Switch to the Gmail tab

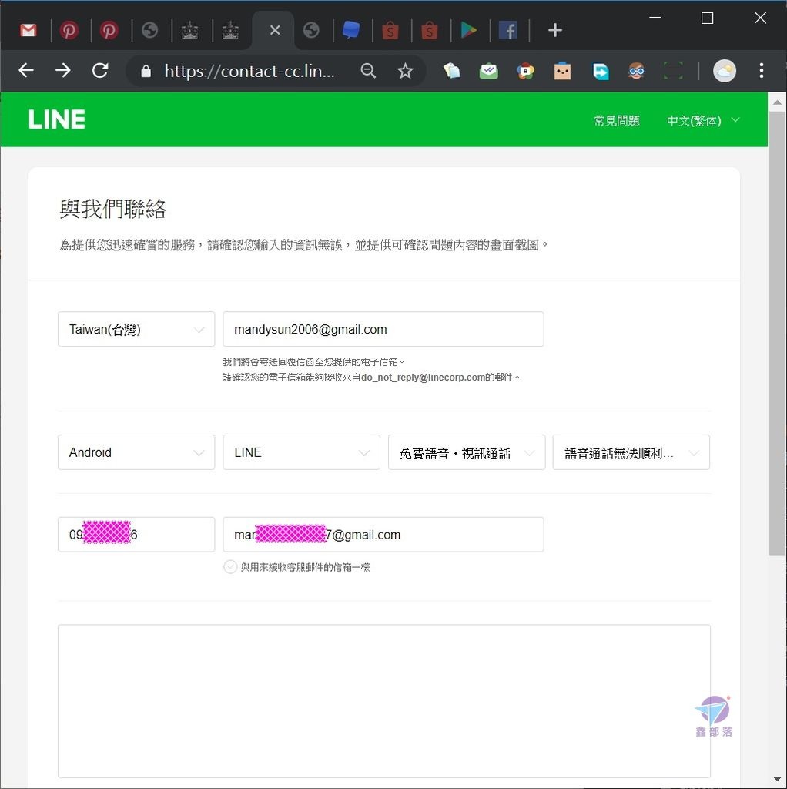28,31
